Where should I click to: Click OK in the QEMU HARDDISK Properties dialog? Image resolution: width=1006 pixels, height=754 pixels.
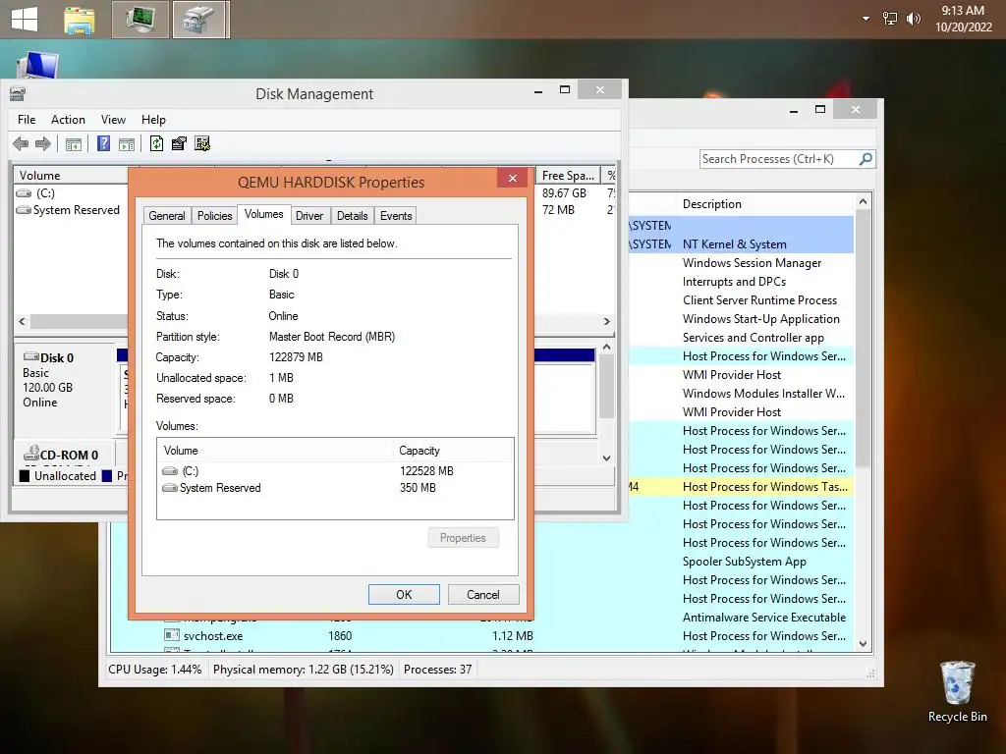click(x=404, y=594)
